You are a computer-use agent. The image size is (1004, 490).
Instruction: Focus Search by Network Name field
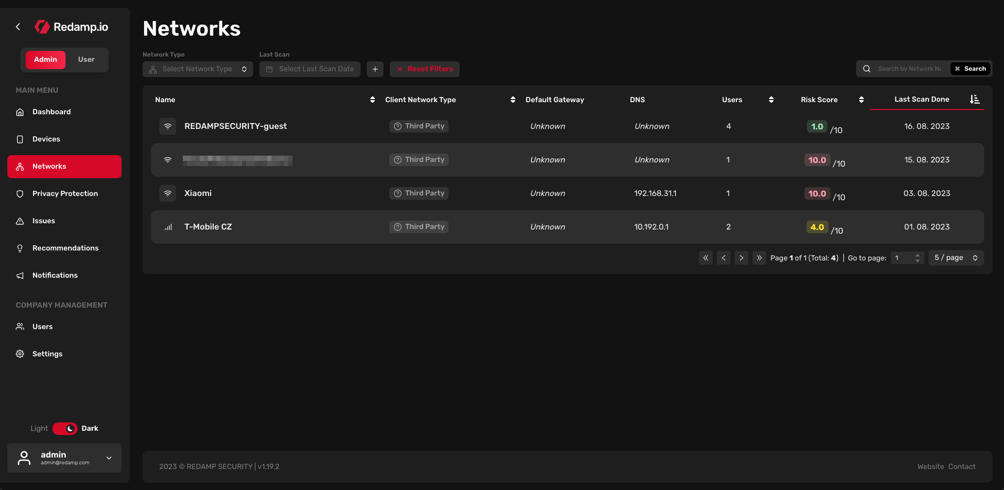point(910,69)
